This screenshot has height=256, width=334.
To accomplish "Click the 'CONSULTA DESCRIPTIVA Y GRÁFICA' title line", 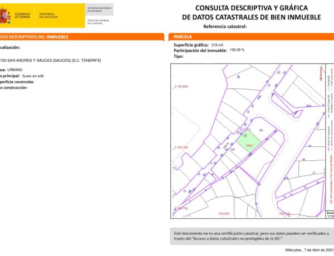I will point(252,8).
